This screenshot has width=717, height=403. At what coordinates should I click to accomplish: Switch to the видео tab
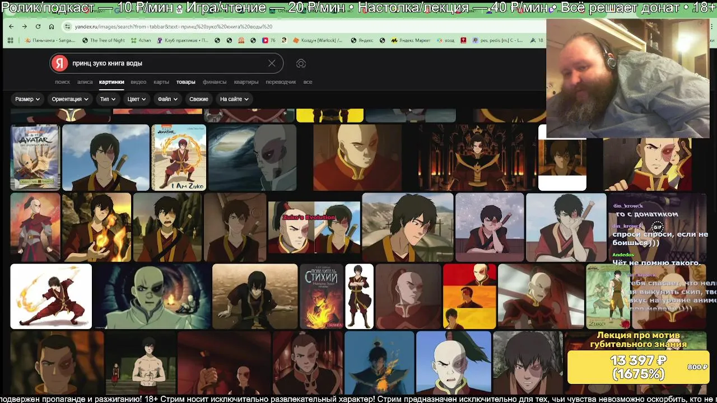(138, 82)
